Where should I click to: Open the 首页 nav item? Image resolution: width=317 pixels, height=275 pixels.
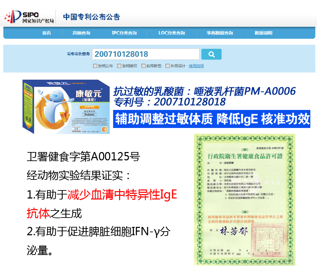pyautogui.click(x=46, y=33)
